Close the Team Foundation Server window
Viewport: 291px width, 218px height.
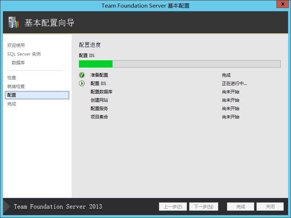(283, 4)
